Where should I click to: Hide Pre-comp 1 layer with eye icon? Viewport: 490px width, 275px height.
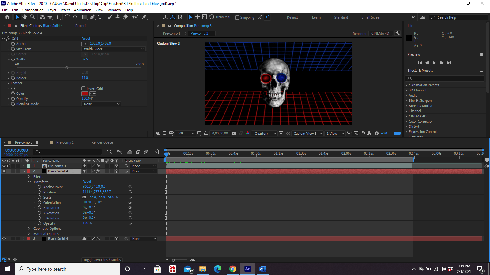coord(4,166)
